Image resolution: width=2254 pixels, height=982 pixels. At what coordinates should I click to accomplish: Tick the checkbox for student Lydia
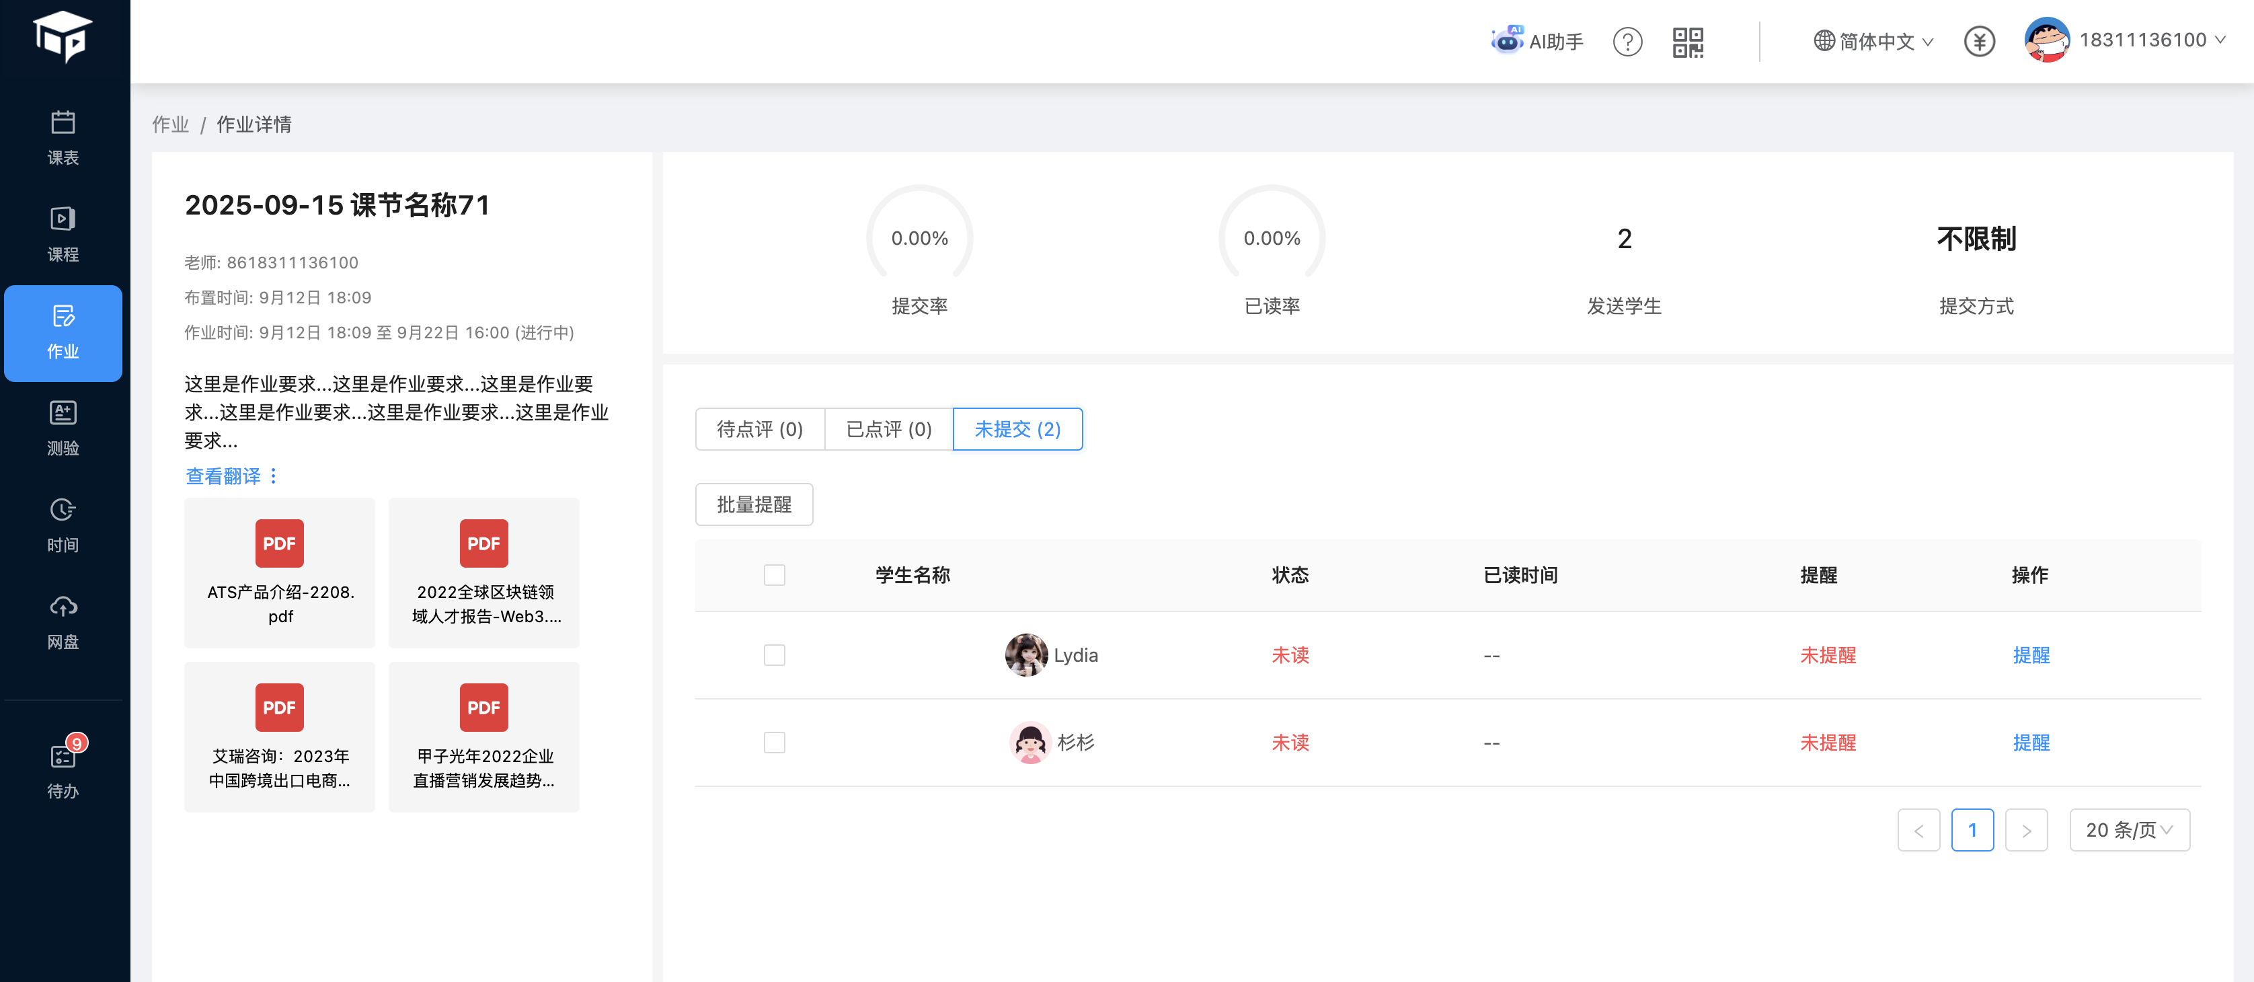pyautogui.click(x=773, y=654)
